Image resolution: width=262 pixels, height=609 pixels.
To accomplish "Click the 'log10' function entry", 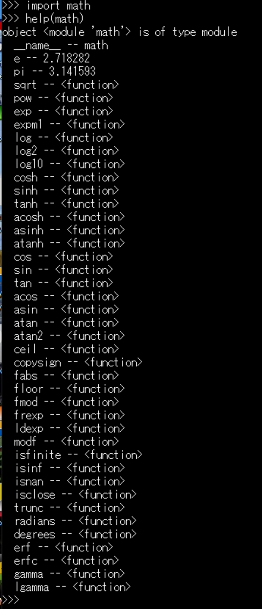I will point(69,164).
